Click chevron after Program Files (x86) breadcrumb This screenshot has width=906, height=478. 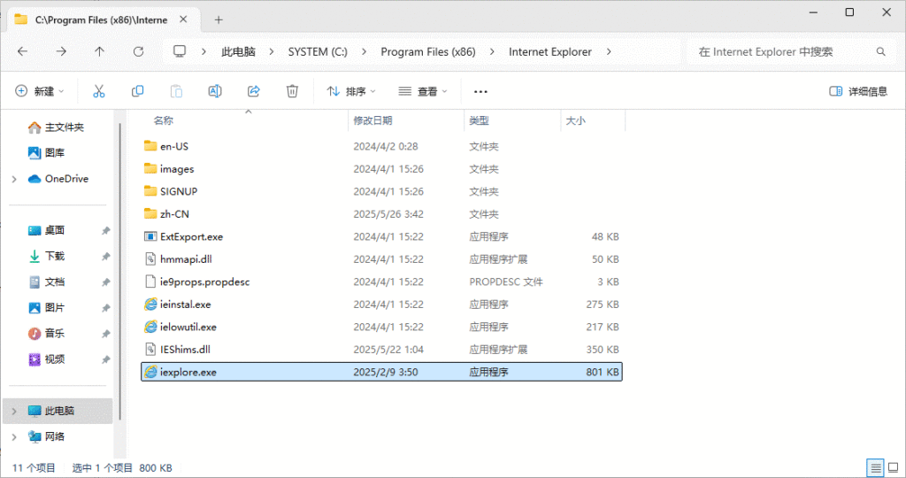click(x=492, y=51)
